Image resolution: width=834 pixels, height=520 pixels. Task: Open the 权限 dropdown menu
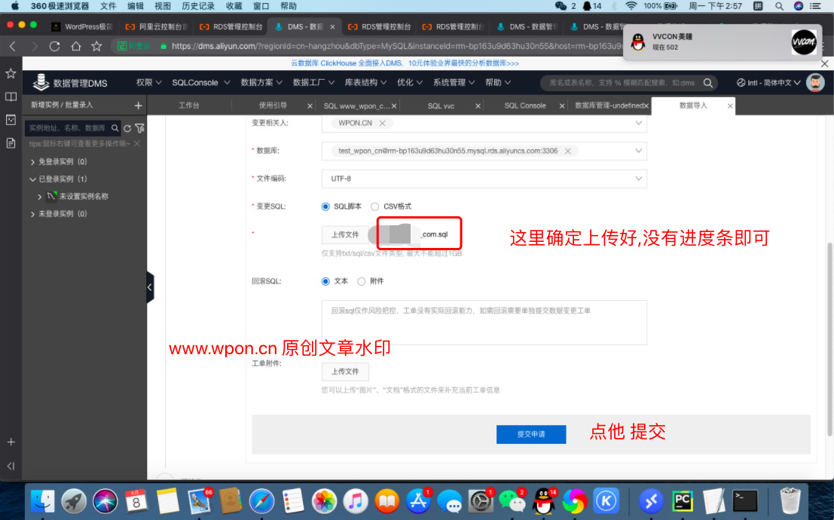point(148,82)
